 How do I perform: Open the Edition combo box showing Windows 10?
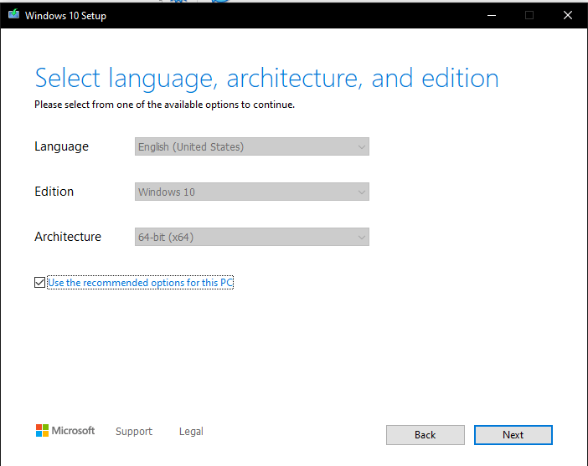coord(251,192)
